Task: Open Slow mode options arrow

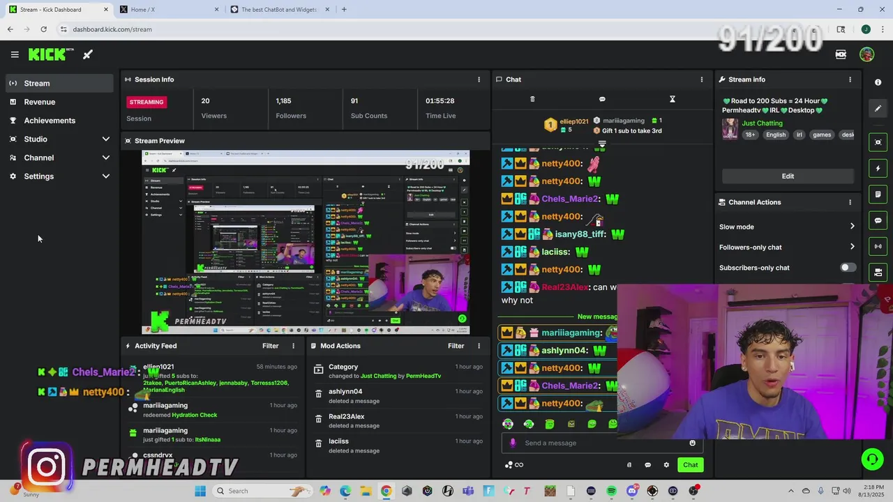Action: (x=852, y=227)
